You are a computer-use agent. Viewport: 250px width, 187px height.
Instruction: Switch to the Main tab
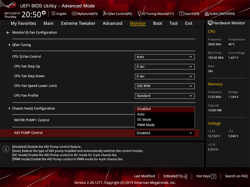click(x=49, y=24)
